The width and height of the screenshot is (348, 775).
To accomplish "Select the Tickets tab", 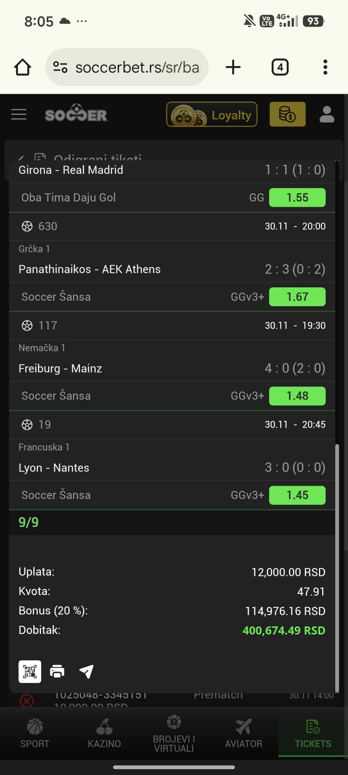I will [x=313, y=734].
